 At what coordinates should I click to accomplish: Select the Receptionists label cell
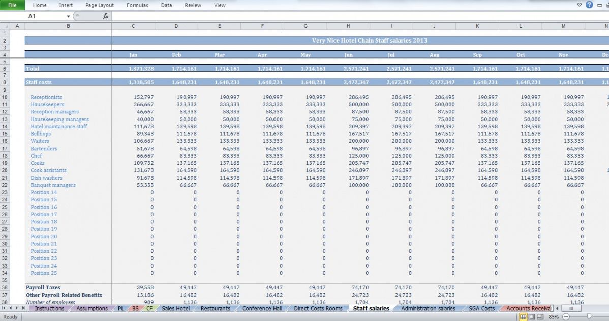pyautogui.click(x=46, y=97)
